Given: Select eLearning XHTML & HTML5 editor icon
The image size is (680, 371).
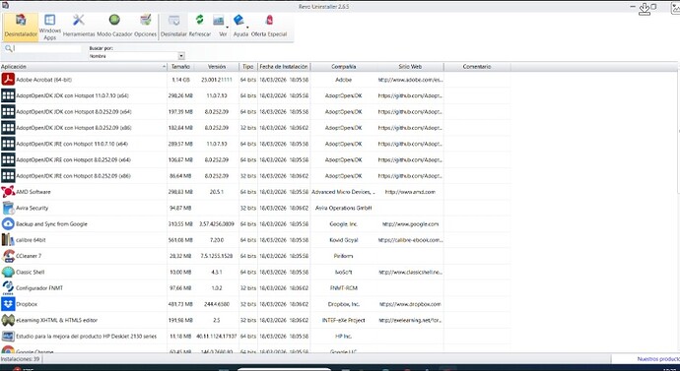Looking at the screenshot, I should tap(8, 320).
